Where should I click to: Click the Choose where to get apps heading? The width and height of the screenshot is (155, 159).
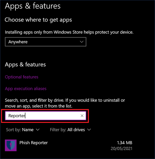(x=38, y=20)
